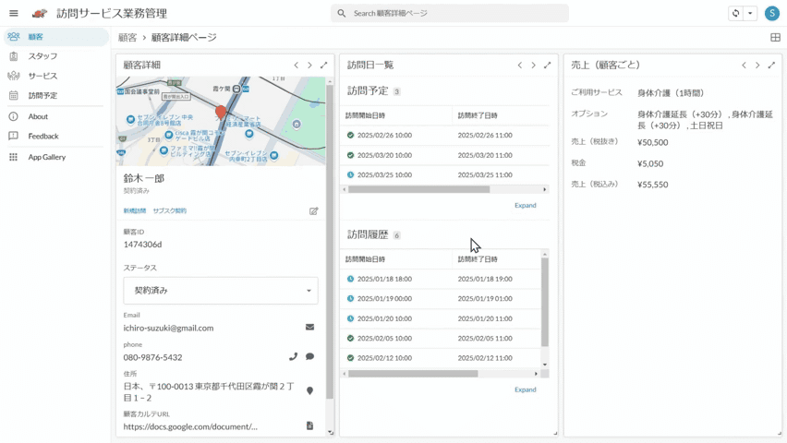Open the About page
The height and width of the screenshot is (443, 787).
click(55, 116)
